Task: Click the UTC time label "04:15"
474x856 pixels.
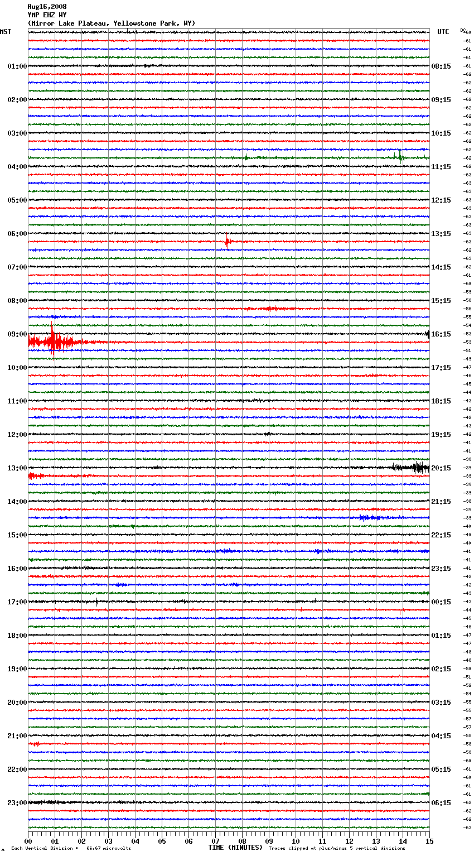Action: click(x=441, y=736)
